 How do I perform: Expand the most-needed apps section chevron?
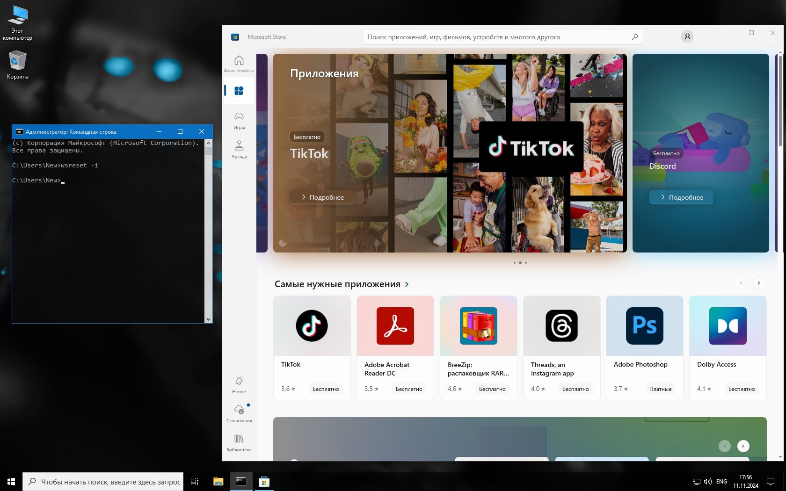tap(407, 284)
